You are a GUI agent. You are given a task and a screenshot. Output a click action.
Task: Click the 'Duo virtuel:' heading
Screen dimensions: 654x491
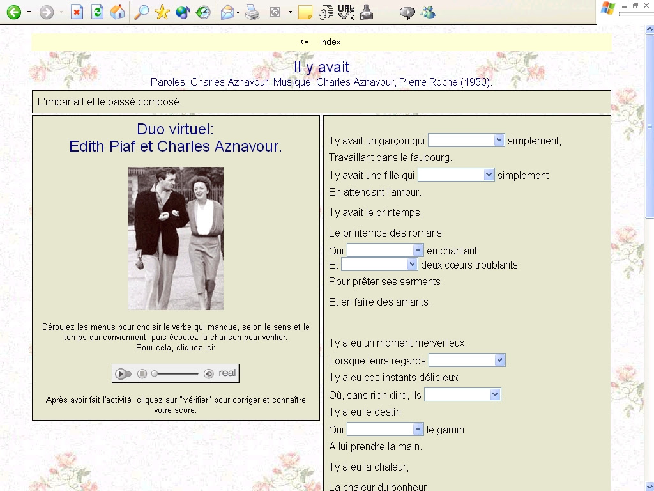click(175, 129)
